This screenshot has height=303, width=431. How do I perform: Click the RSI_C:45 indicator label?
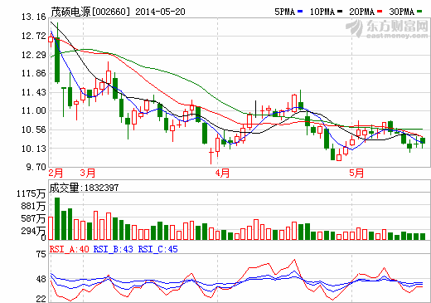[x=158, y=249]
